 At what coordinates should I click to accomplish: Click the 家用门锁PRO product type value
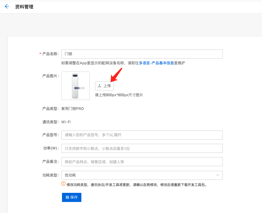click(72, 109)
